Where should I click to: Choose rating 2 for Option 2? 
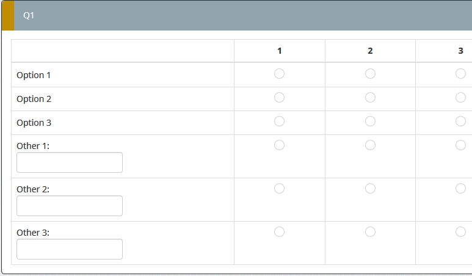coord(370,98)
